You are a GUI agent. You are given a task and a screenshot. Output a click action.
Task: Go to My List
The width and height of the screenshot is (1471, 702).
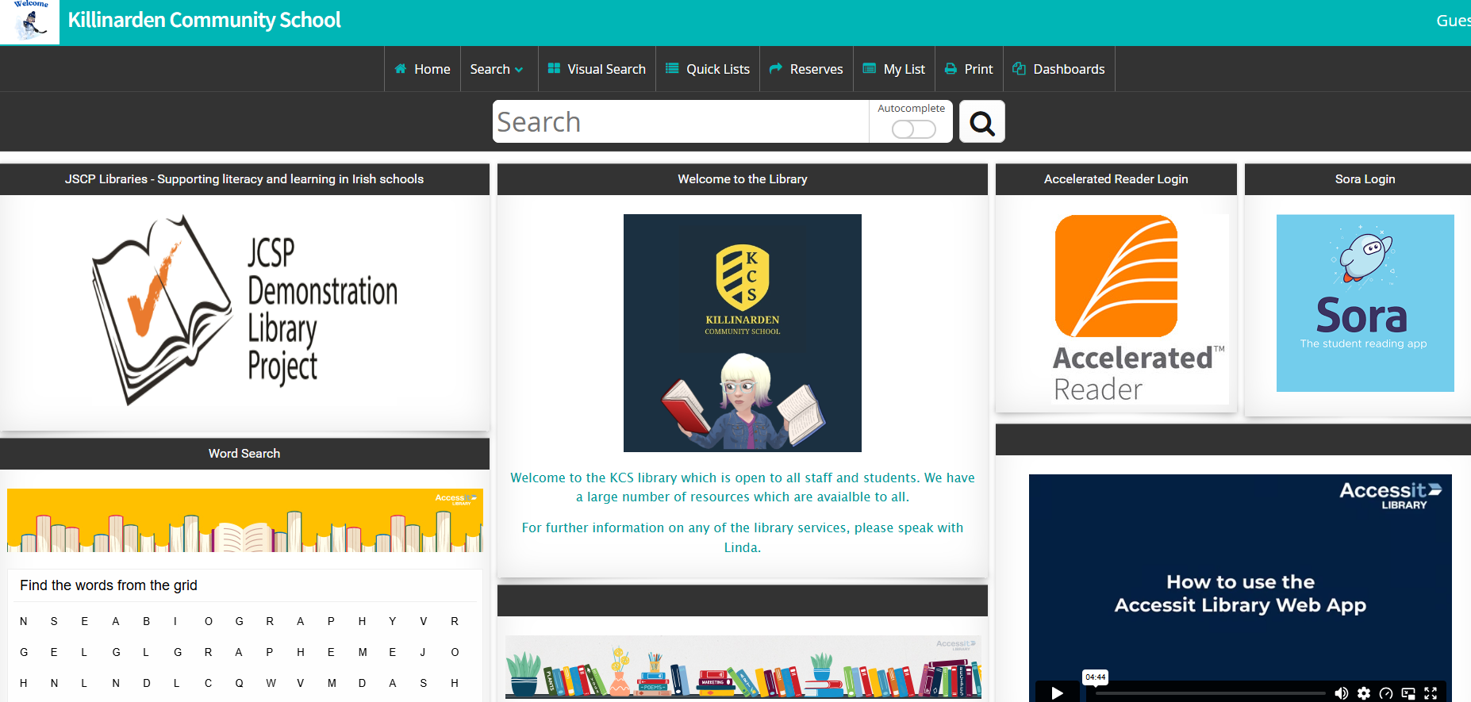(894, 69)
